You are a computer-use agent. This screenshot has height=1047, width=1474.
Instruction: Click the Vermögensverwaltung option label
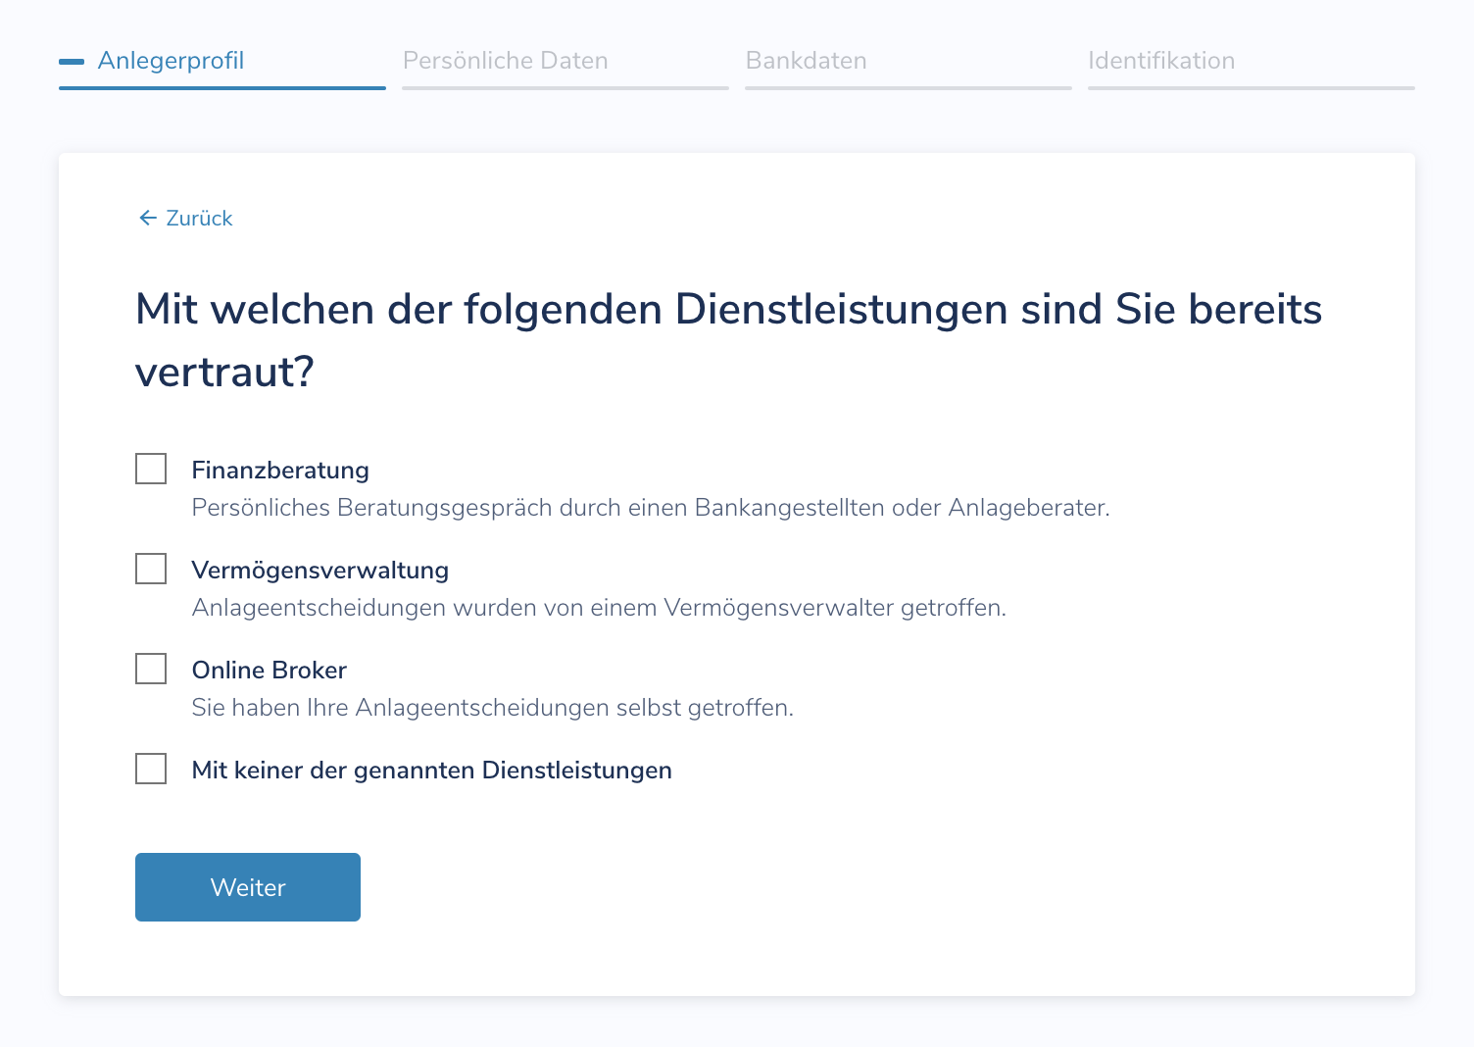tap(320, 571)
